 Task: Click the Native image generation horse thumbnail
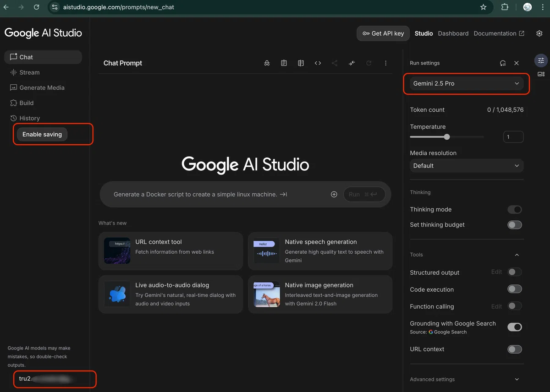coord(267,294)
